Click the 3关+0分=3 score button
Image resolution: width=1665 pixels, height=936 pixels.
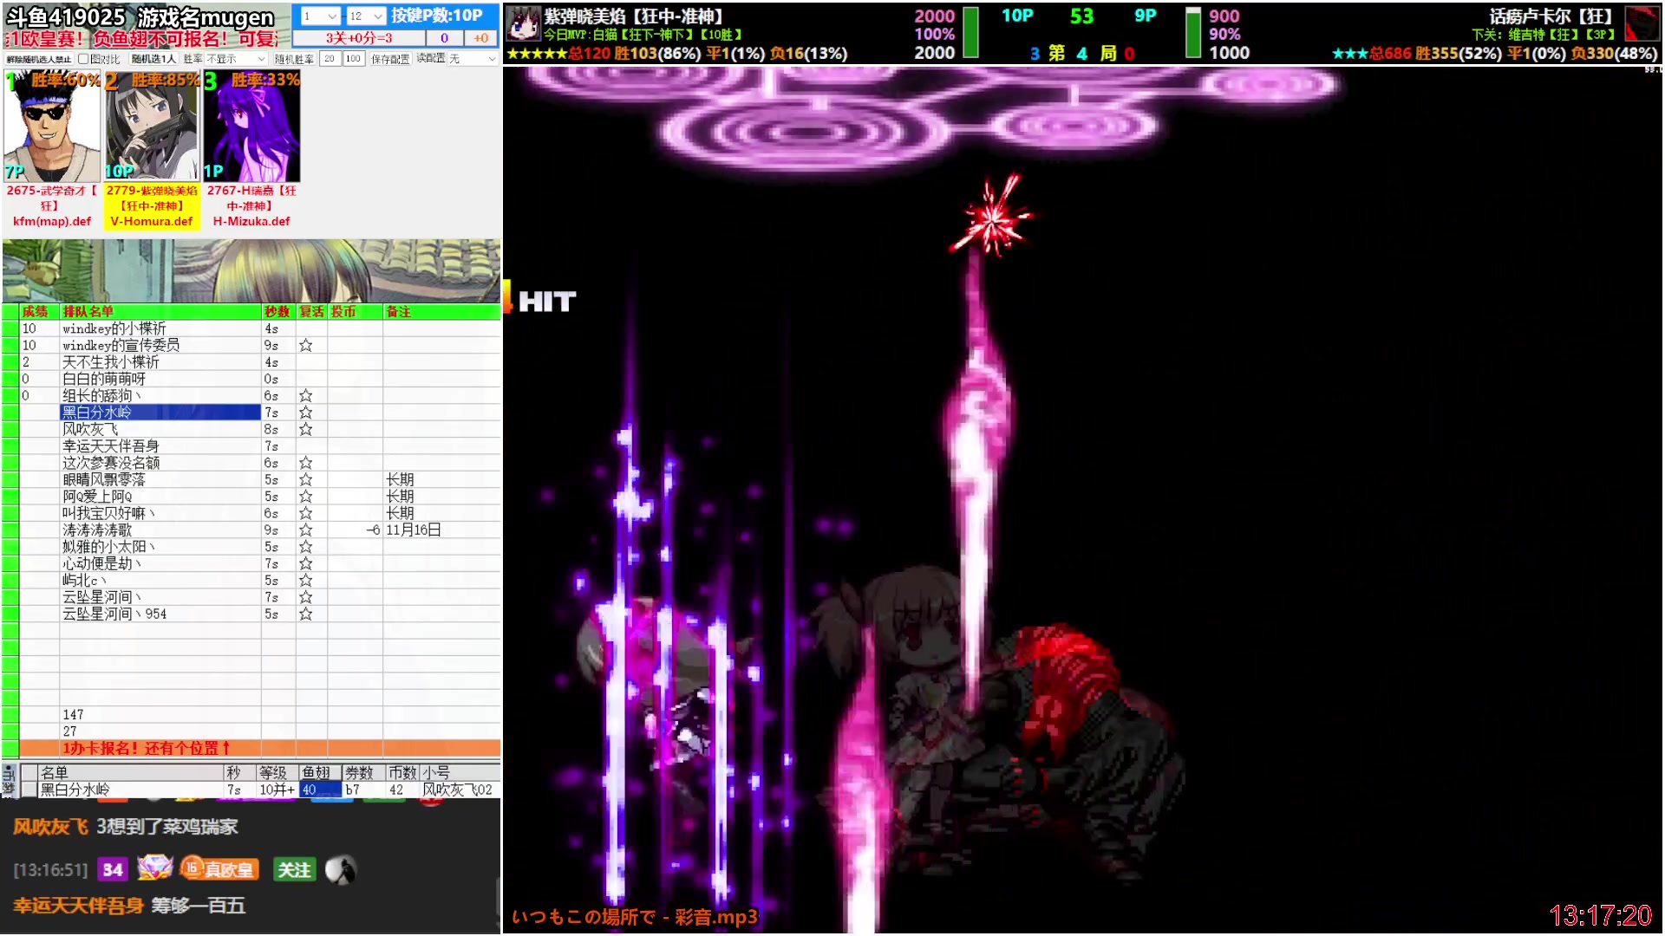point(359,38)
